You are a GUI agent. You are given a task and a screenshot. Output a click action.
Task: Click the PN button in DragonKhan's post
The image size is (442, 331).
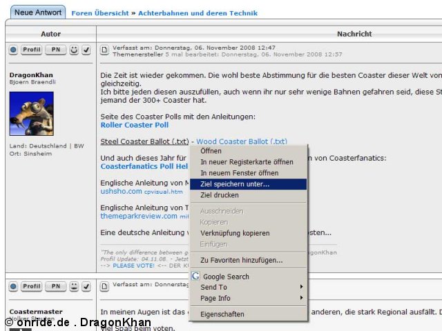(x=56, y=50)
